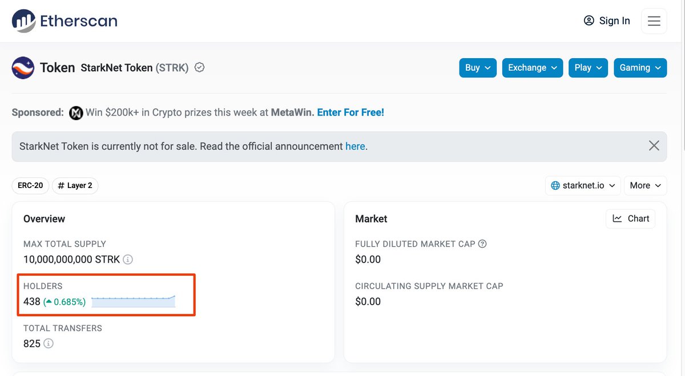
Task: Click the Market card heading
Action: pyautogui.click(x=371, y=219)
